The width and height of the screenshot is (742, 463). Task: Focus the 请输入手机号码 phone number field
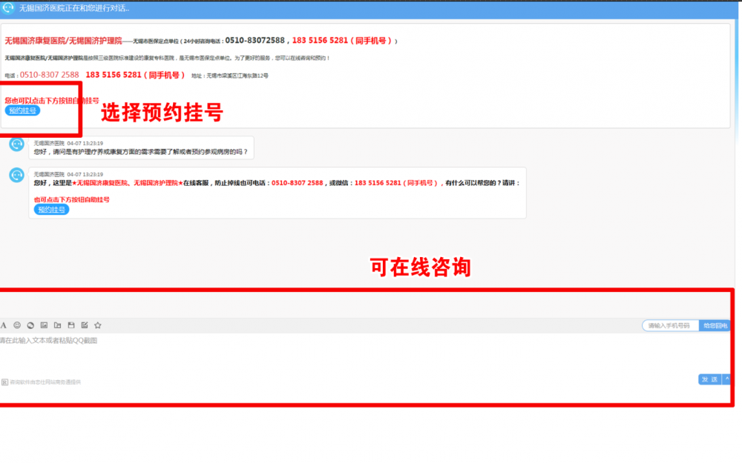click(x=670, y=325)
